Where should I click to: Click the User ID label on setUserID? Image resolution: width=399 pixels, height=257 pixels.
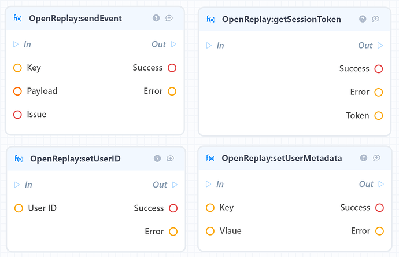tap(42, 208)
